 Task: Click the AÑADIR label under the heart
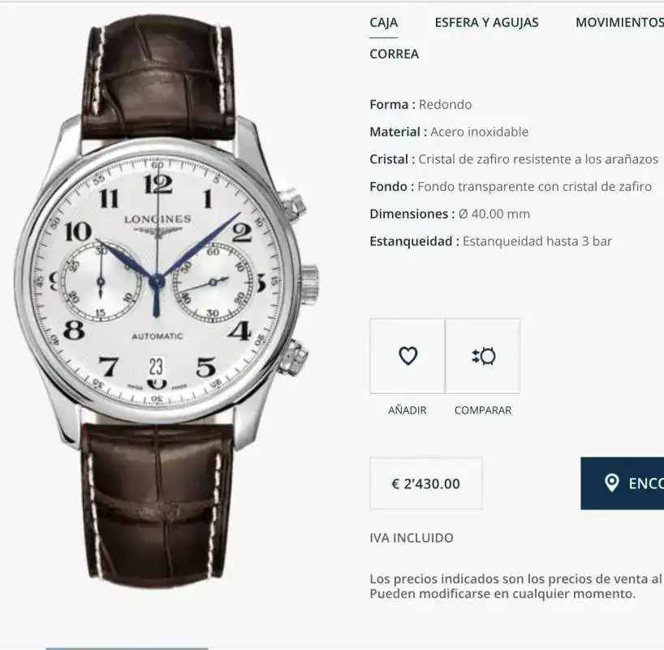click(407, 410)
